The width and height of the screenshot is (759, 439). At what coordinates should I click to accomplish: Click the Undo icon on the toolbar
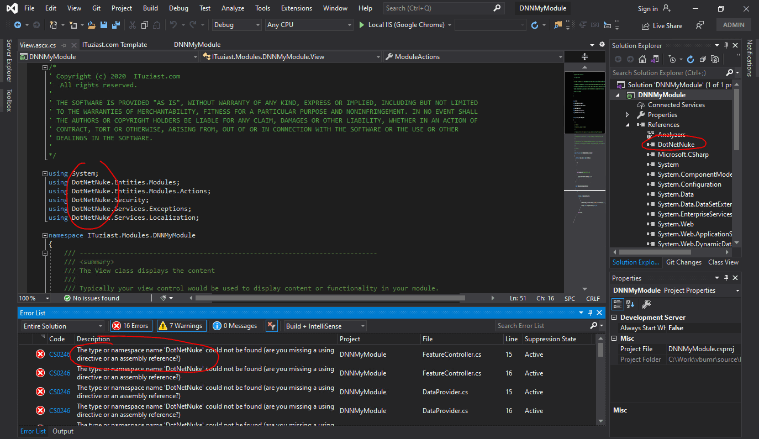coord(173,25)
